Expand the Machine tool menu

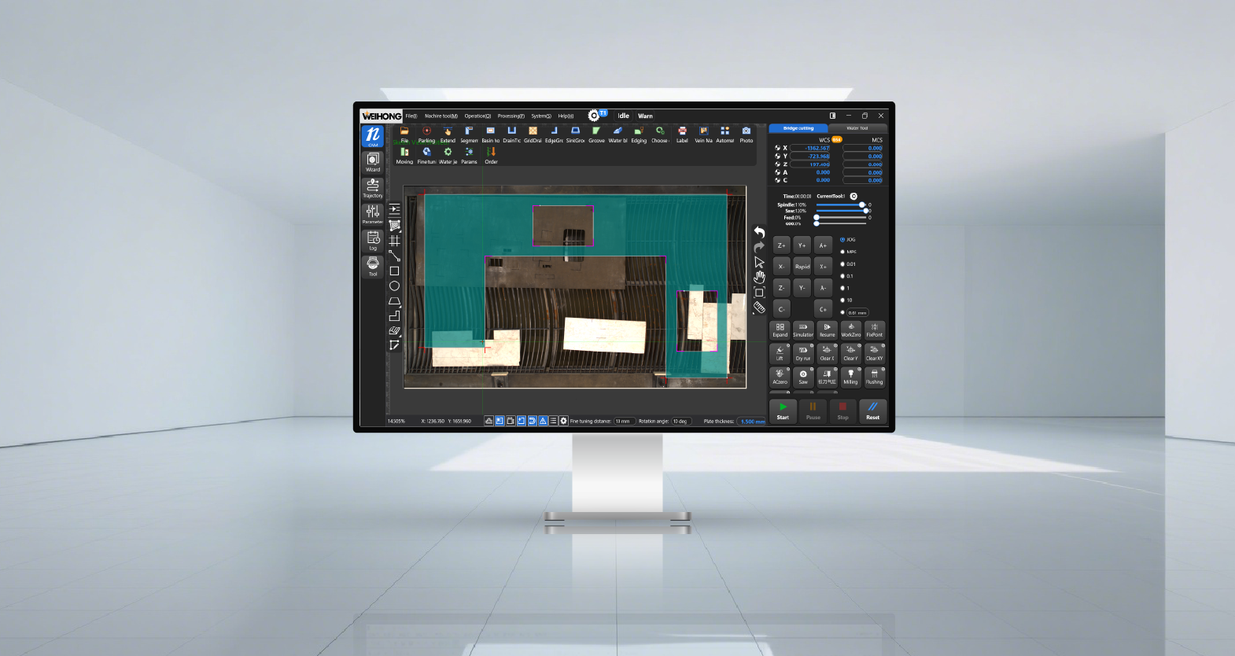click(x=441, y=116)
